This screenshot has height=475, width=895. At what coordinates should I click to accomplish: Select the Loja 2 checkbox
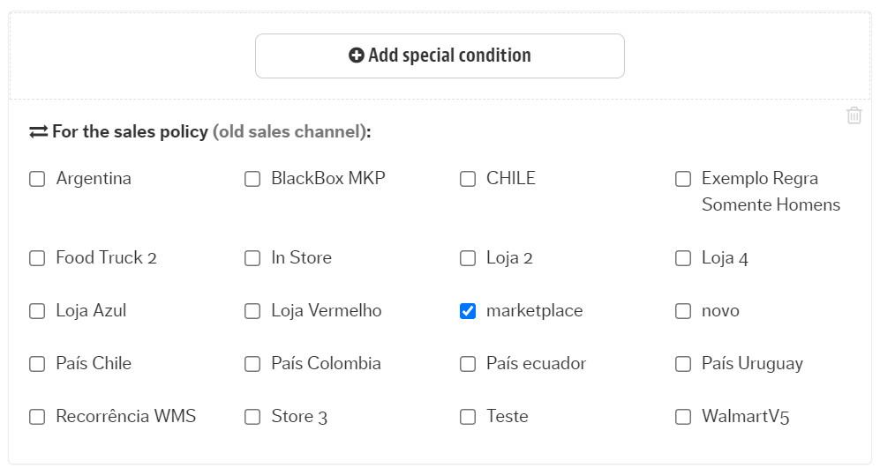tap(468, 258)
